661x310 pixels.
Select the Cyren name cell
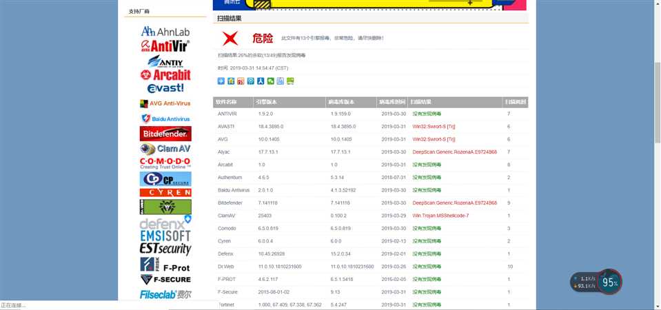(224, 241)
